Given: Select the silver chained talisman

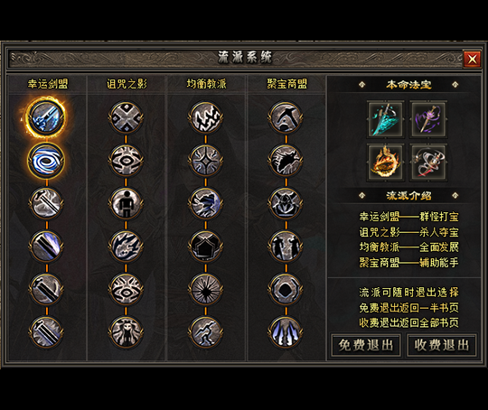Looking at the screenshot, I should (428, 163).
